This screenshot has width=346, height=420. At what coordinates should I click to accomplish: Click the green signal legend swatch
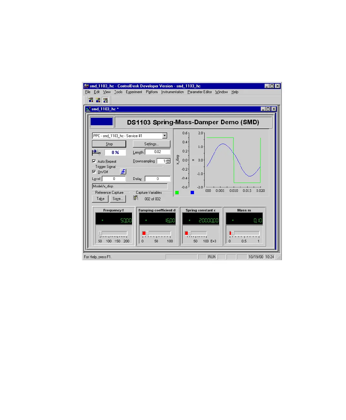(177, 193)
